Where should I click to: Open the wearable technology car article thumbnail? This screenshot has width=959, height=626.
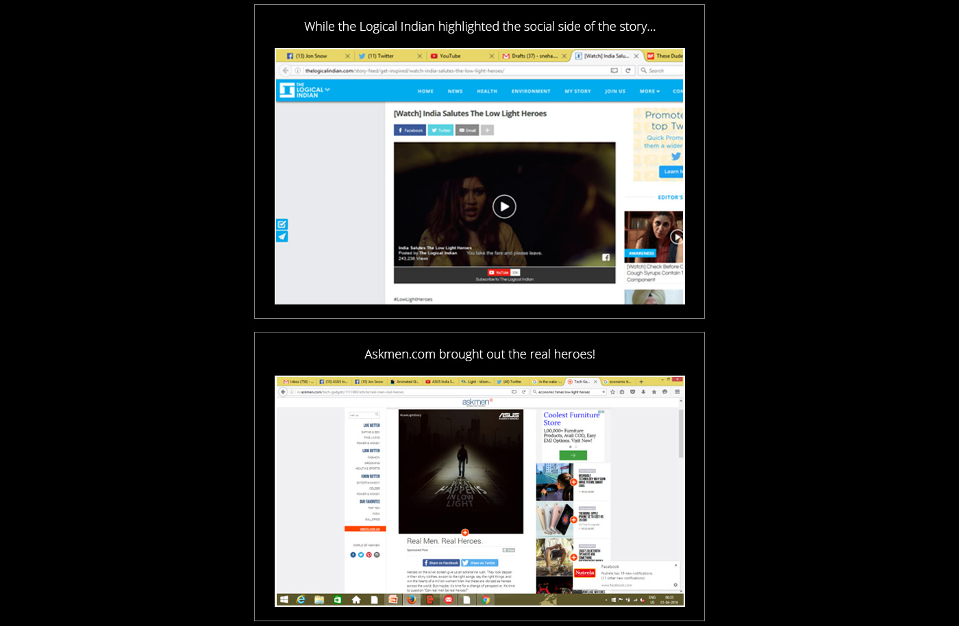click(554, 482)
